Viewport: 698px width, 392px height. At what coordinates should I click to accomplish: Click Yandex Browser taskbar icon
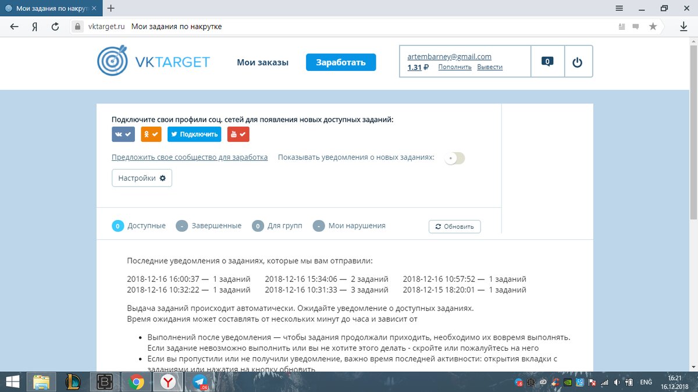[x=168, y=382]
